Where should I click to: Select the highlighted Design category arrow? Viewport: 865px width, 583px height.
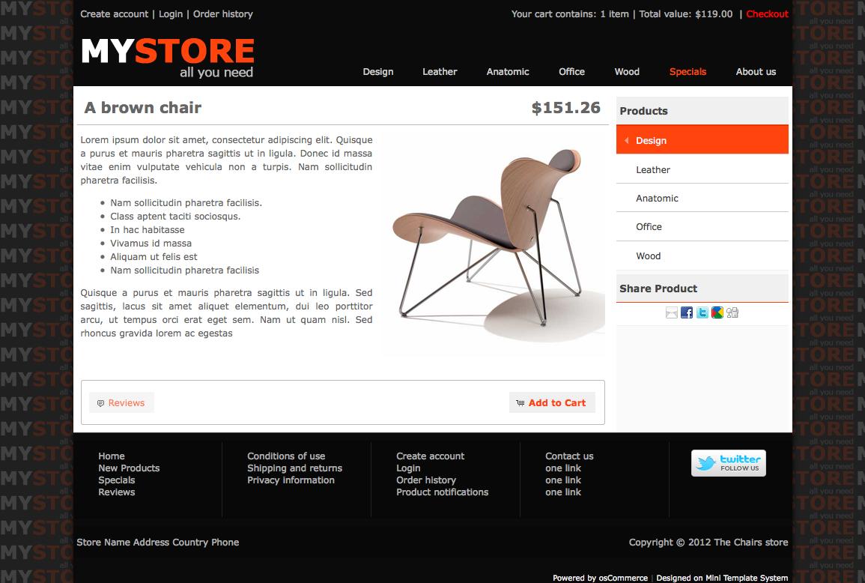click(627, 140)
